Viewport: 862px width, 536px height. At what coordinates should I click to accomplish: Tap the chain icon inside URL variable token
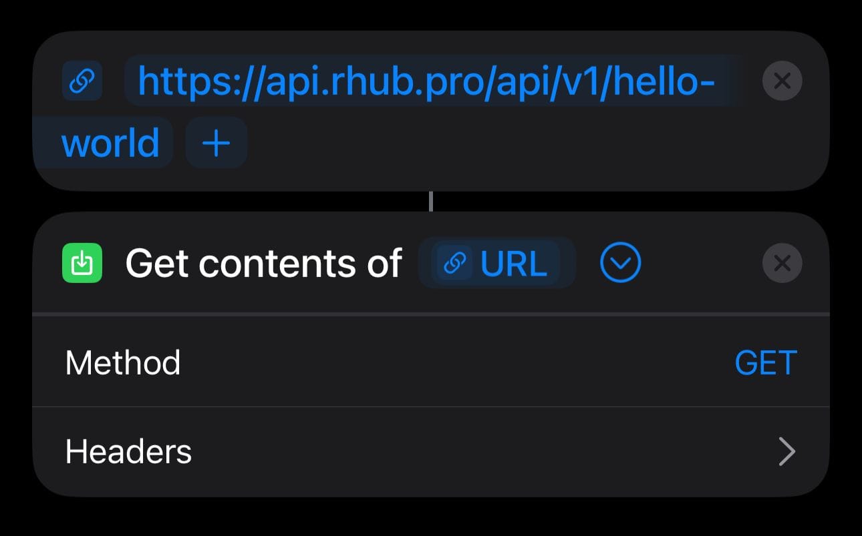pos(455,264)
